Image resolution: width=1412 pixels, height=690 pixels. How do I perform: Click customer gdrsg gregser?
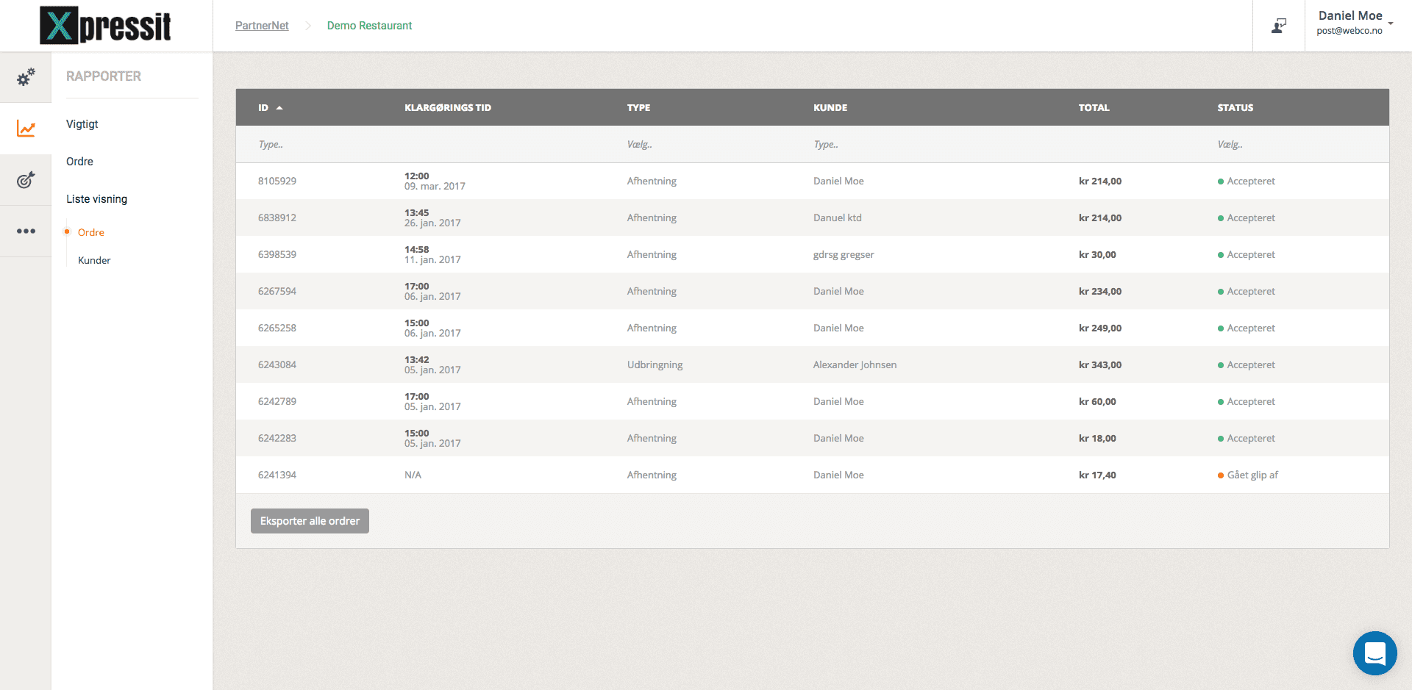point(844,255)
